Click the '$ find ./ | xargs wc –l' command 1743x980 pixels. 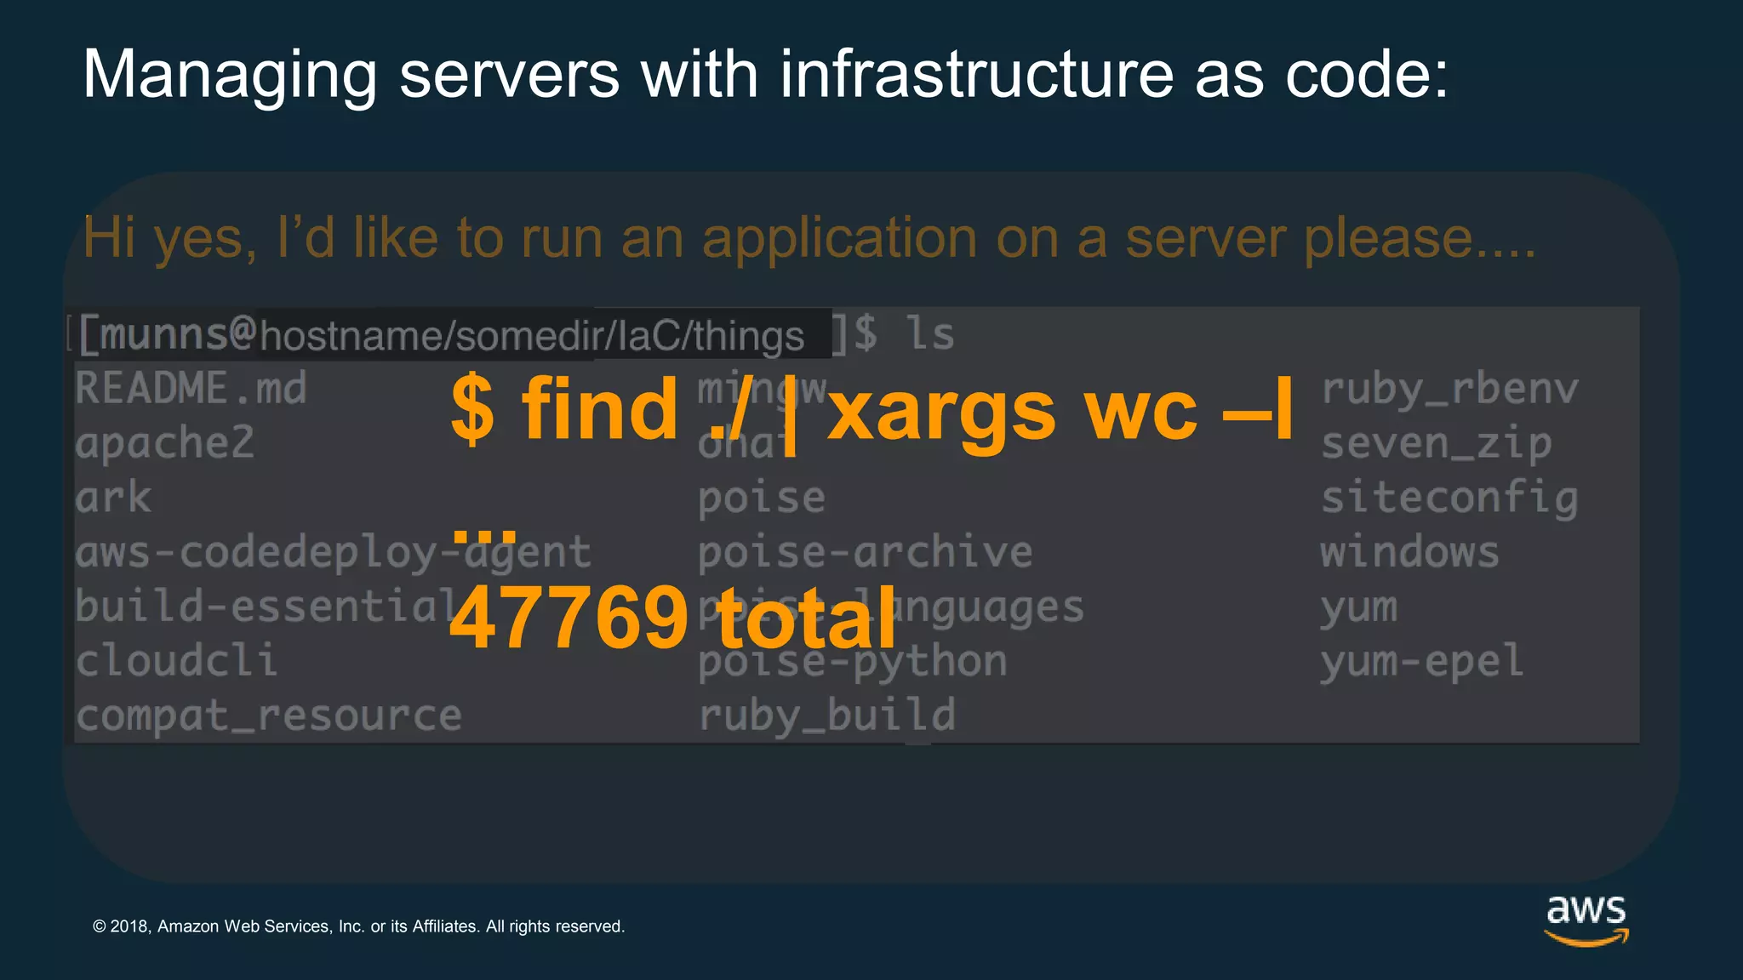coord(873,411)
